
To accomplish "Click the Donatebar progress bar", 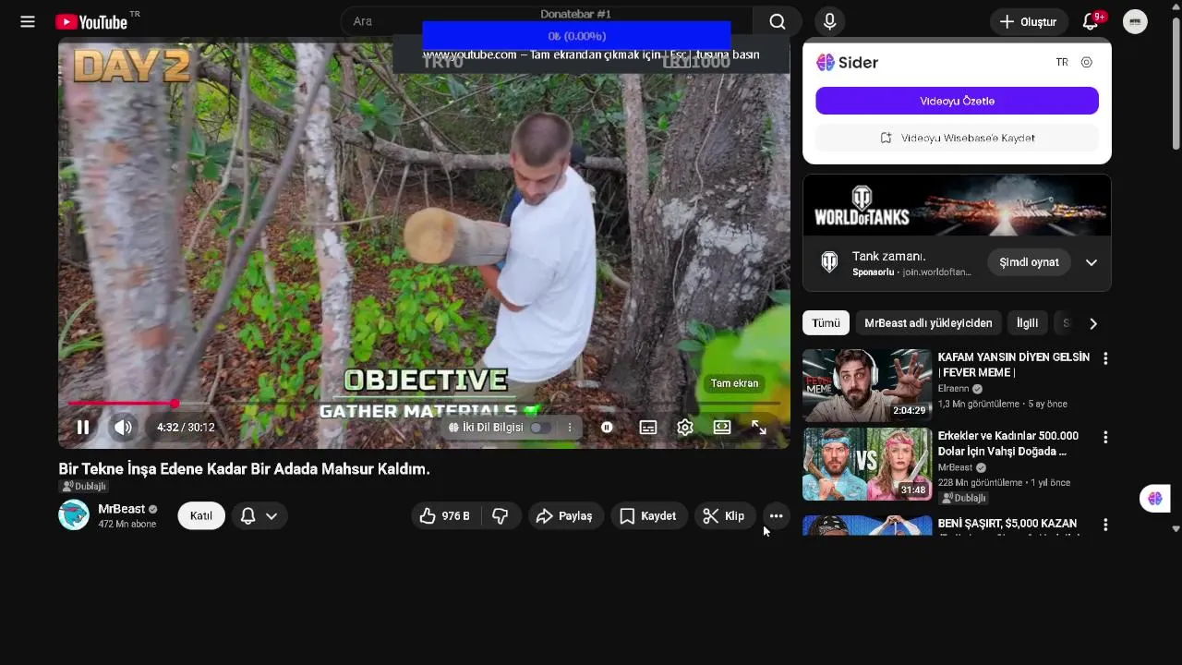I will pyautogui.click(x=576, y=36).
